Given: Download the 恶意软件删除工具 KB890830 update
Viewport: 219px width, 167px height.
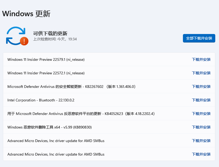Looking at the screenshot, I should 201,127.
